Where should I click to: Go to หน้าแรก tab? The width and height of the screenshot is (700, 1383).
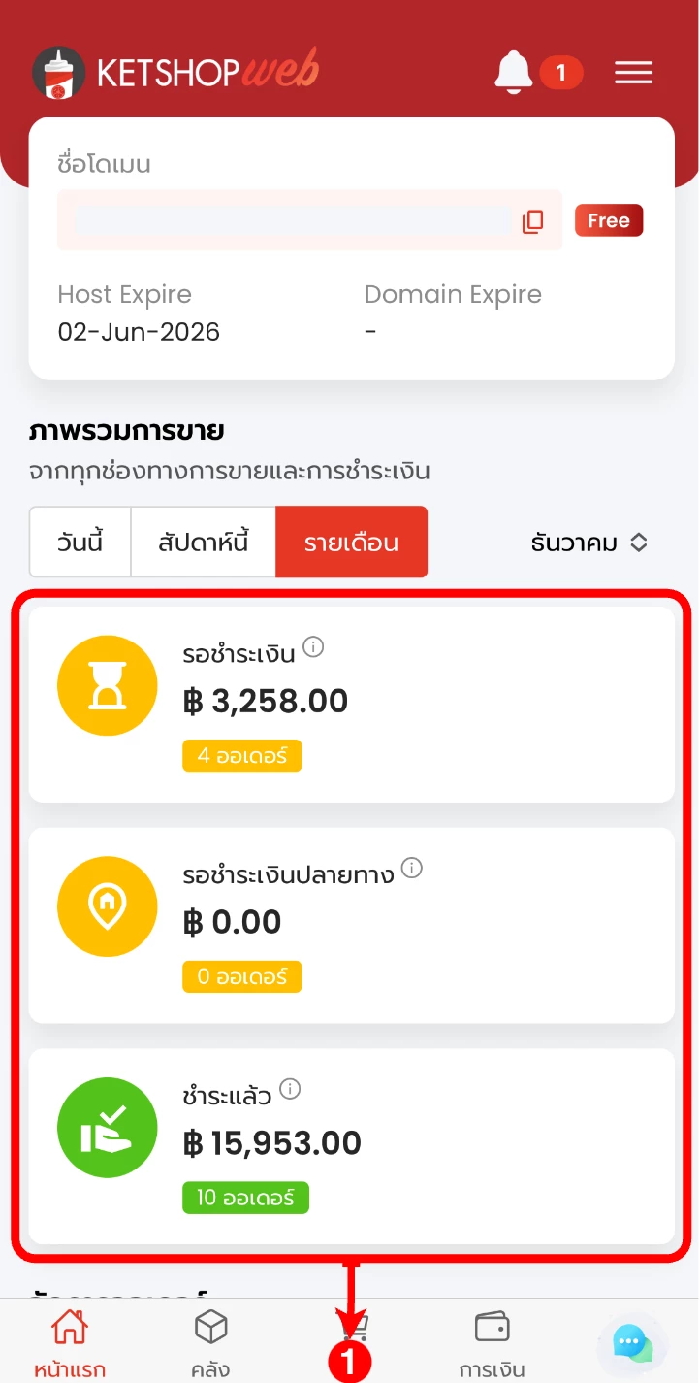tap(70, 1342)
